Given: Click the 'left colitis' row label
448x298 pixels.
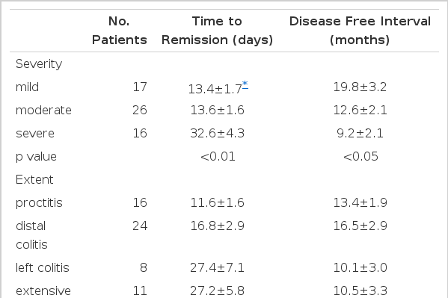Looking at the screenshot, I should coord(43,267).
